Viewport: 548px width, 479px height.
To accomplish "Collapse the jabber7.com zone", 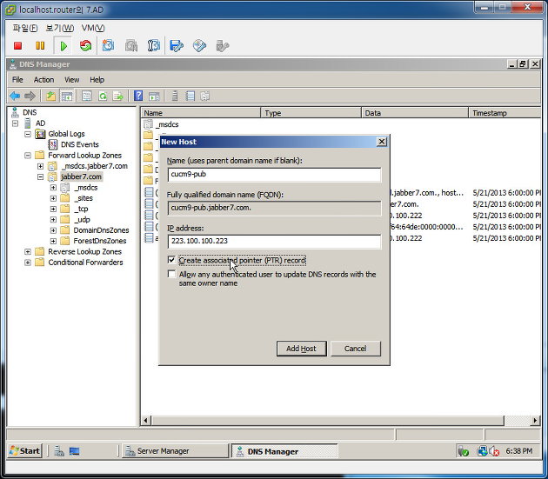I will point(41,177).
